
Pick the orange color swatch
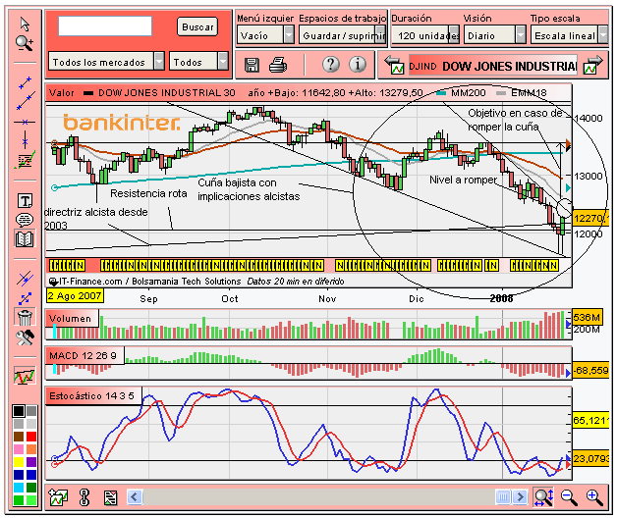point(31,449)
